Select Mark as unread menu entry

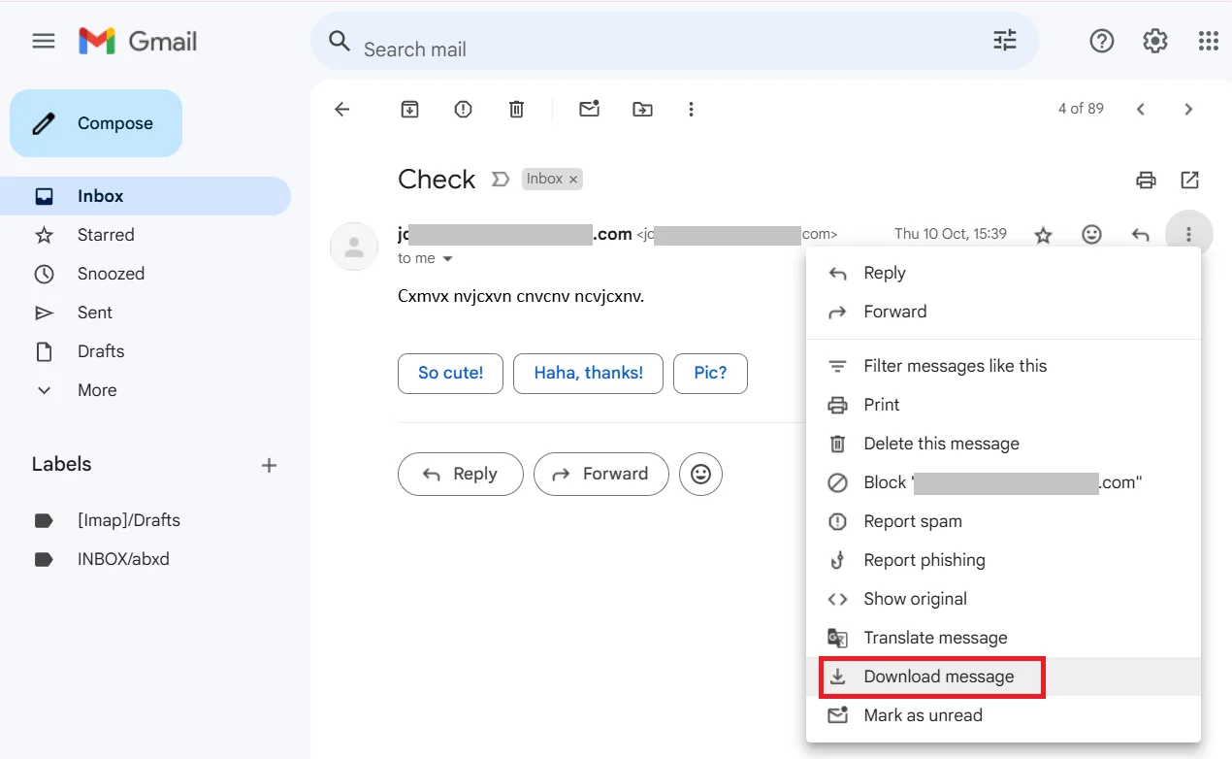click(x=1003, y=715)
